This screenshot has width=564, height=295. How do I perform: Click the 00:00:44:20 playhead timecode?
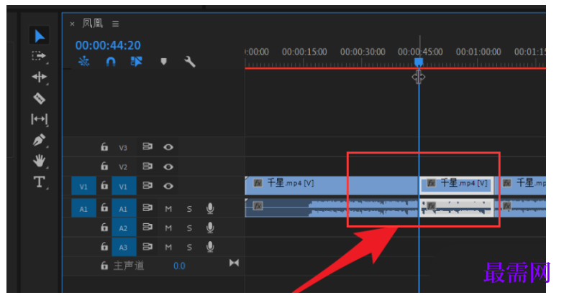pos(108,45)
